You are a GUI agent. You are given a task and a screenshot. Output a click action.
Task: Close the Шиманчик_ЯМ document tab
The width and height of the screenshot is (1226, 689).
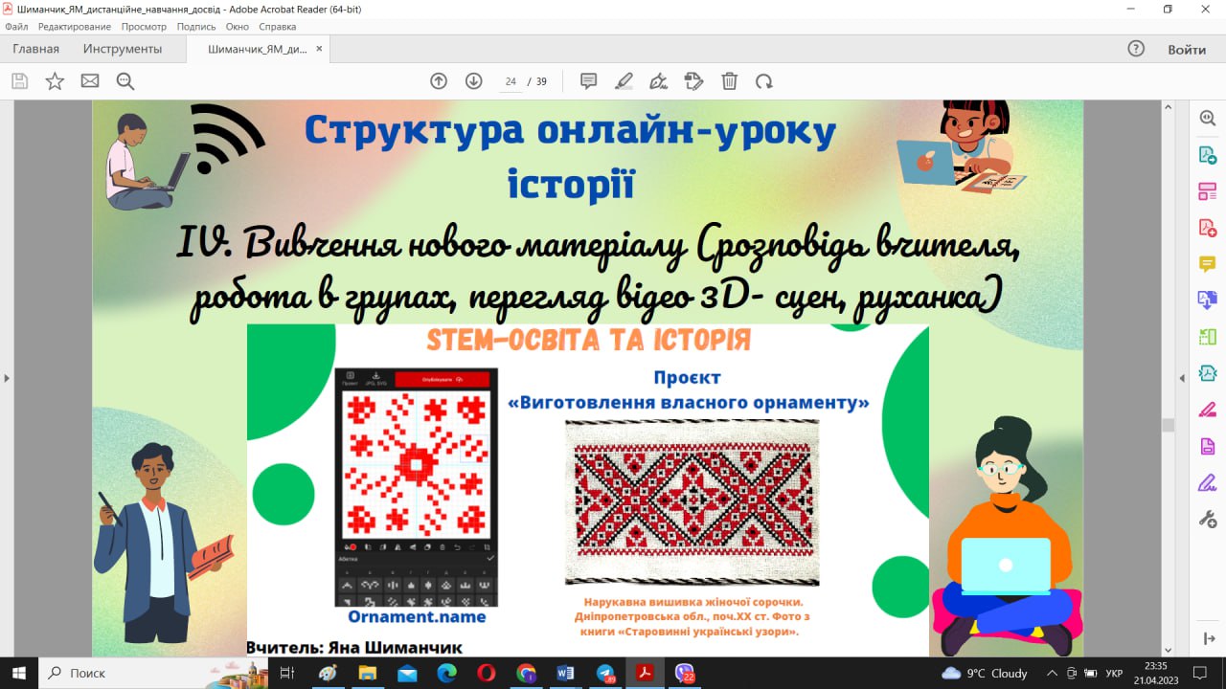[x=320, y=49]
